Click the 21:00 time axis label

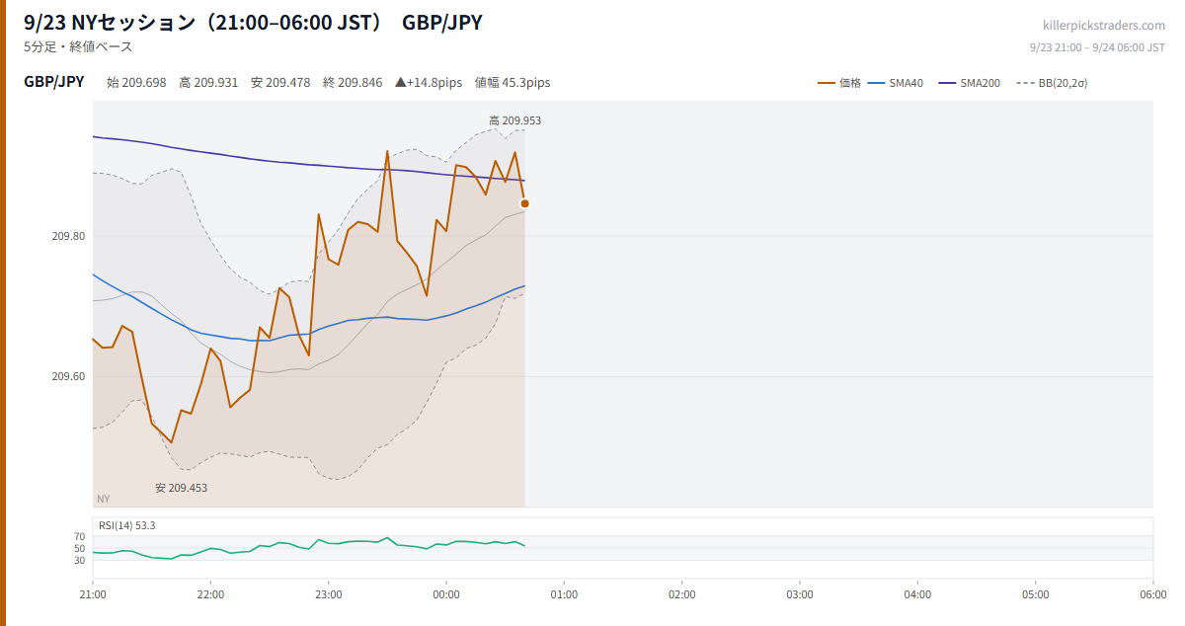point(93,594)
